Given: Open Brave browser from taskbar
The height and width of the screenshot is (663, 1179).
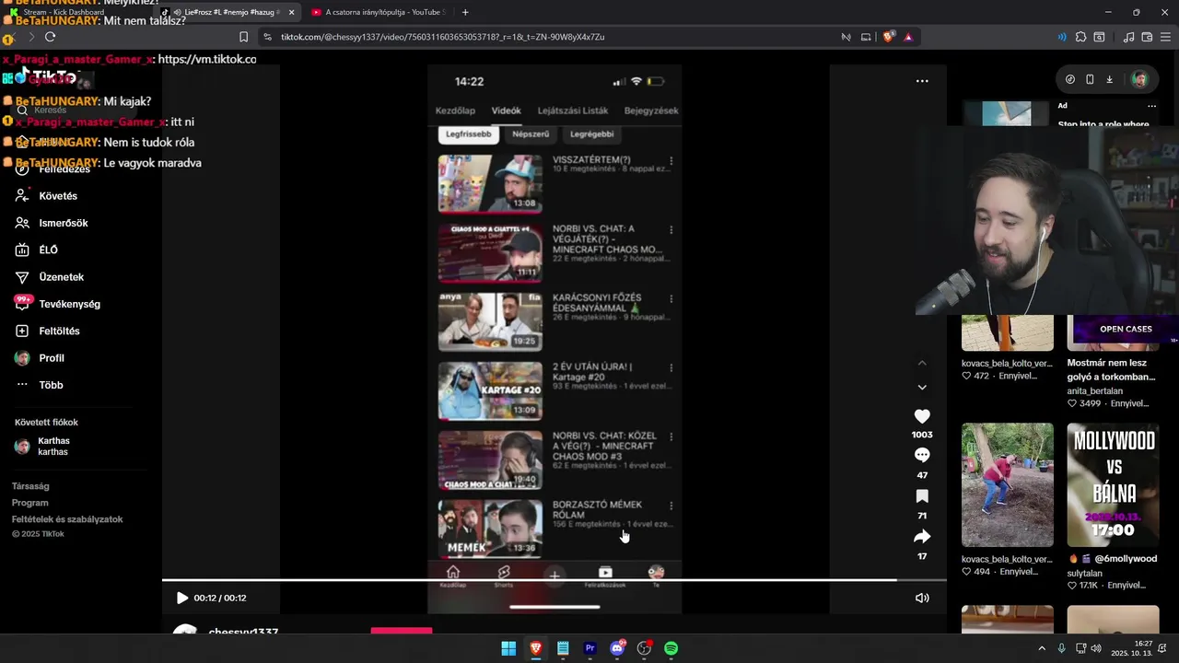Looking at the screenshot, I should coord(535,648).
